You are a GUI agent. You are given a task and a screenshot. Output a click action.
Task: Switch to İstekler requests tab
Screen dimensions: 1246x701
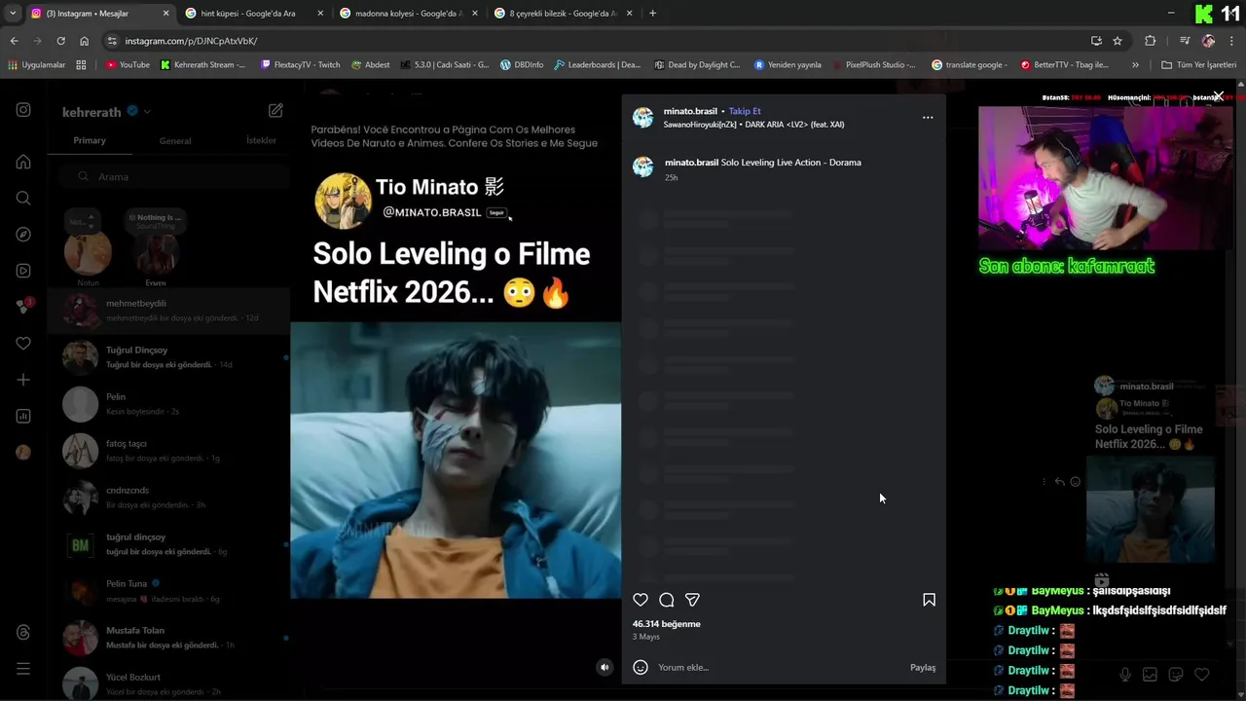(261, 140)
